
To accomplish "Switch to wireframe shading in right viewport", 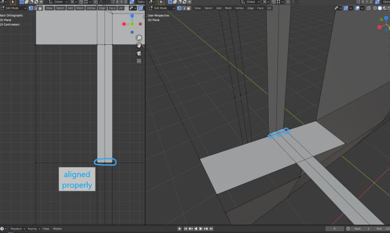I will click(375, 8).
